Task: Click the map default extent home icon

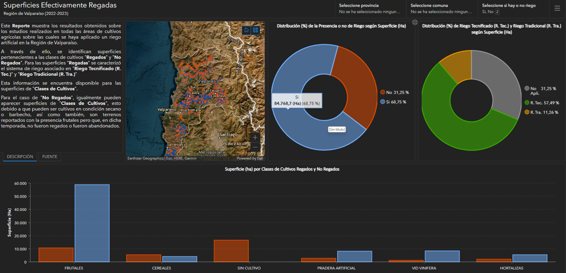Action: 247,30
